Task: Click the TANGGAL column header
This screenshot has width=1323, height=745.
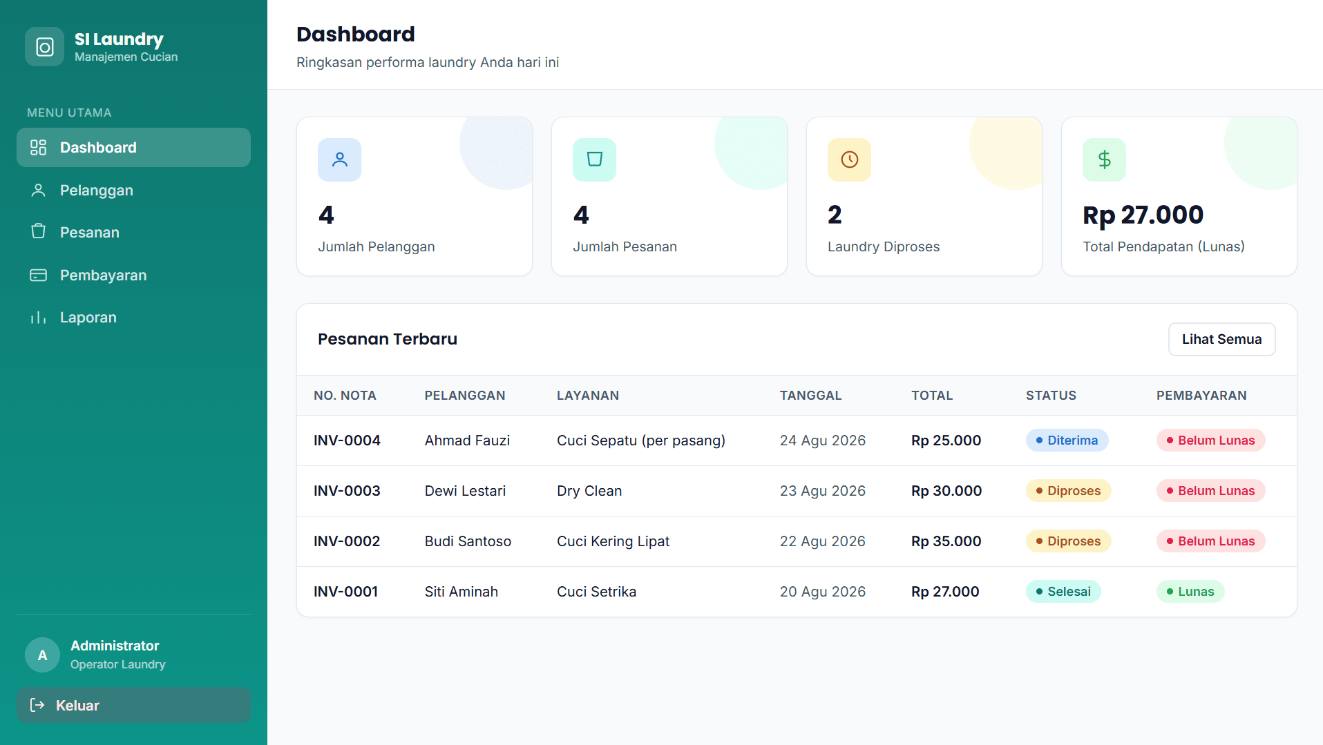Action: (810, 396)
